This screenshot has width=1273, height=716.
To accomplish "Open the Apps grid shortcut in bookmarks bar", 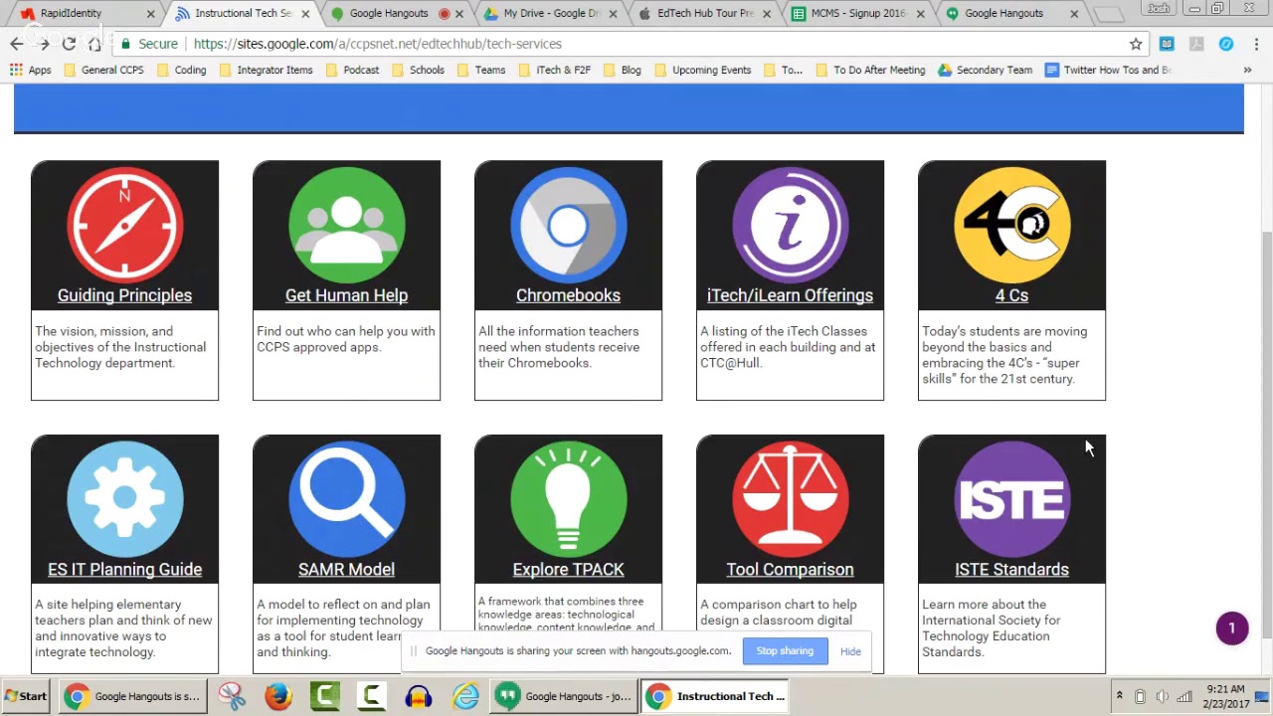I will (31, 70).
